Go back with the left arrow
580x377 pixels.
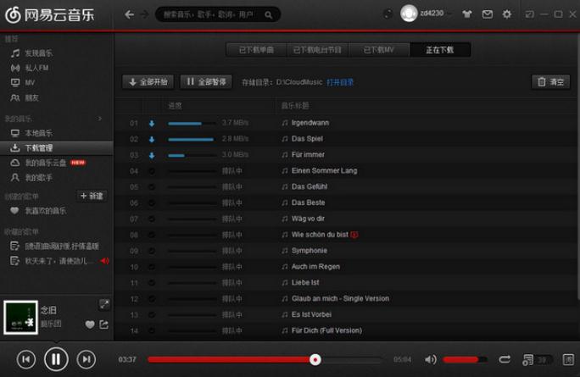[129, 14]
